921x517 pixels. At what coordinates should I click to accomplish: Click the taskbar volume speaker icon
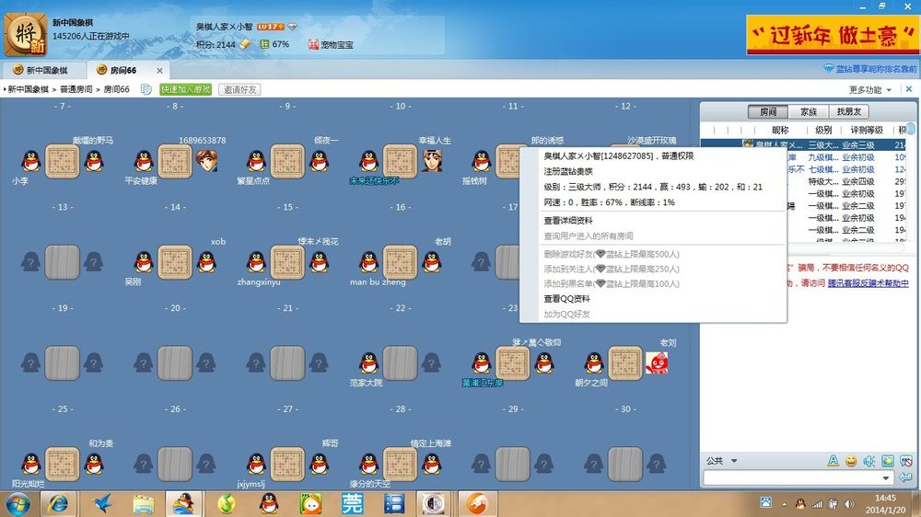tap(849, 504)
